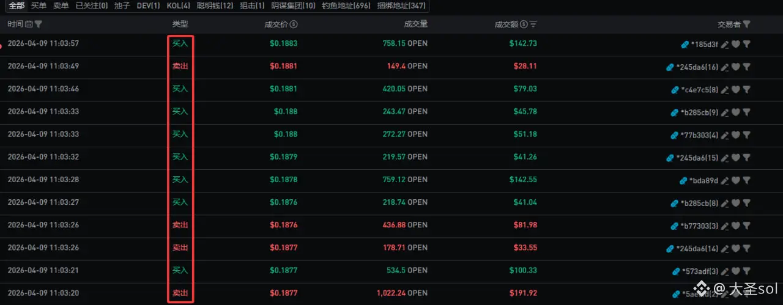Viewport: 783px width, 305px height.
Task: Edit the remark for trader *245da6(15)
Action: (725, 158)
